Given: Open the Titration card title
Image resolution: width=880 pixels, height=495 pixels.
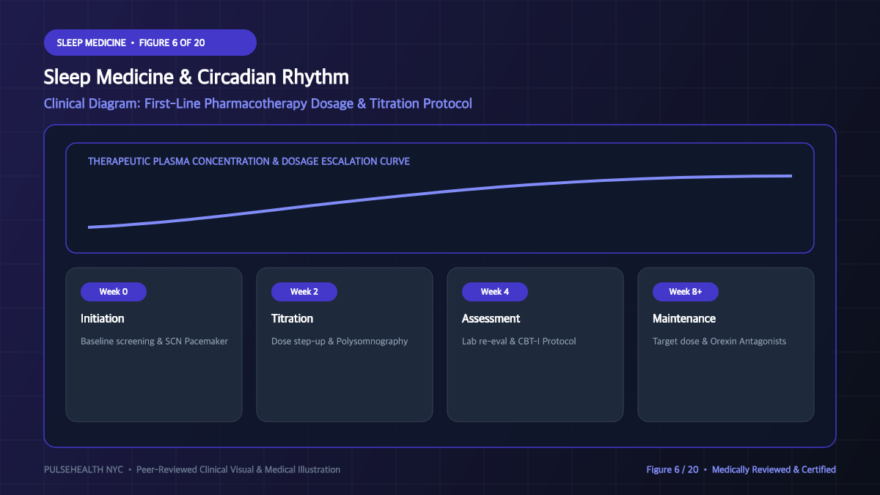Looking at the screenshot, I should click(x=293, y=318).
